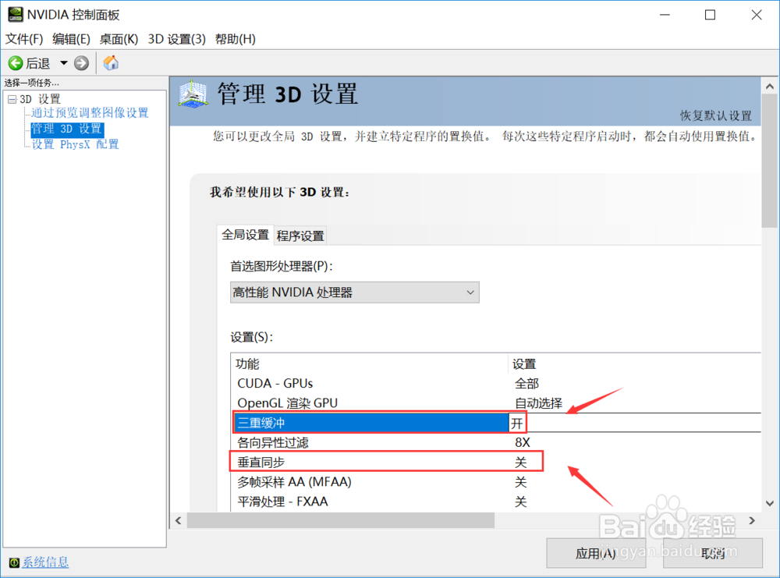Viewport: 780px width, 578px height.
Task: Click the 系统信息 icon at bottom left
Action: [x=14, y=562]
